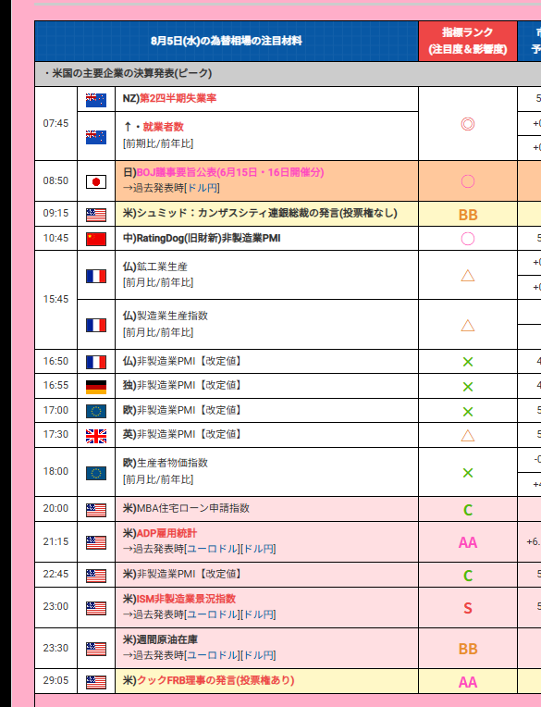The image size is (541, 707).
Task: Open ドル円 link in BOJ row
Action: (203, 188)
